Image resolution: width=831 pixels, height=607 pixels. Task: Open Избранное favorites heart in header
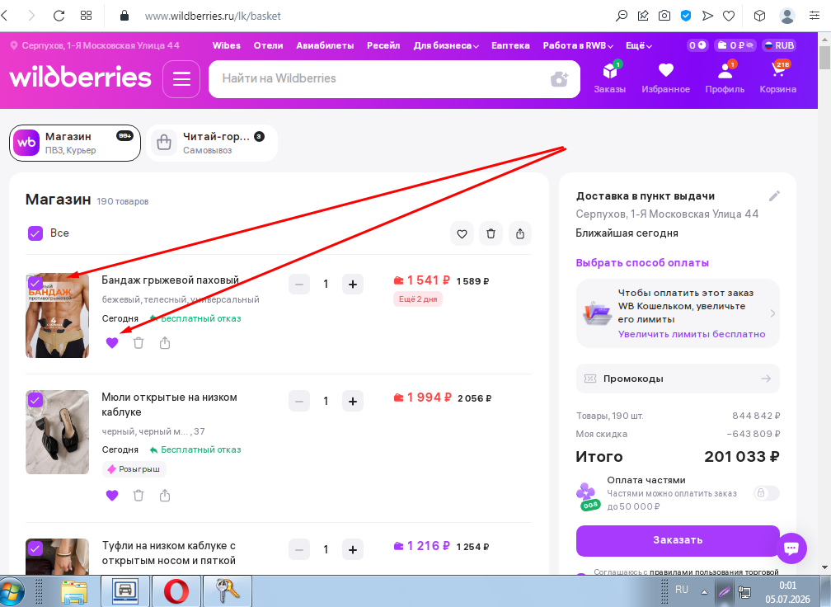(x=665, y=78)
